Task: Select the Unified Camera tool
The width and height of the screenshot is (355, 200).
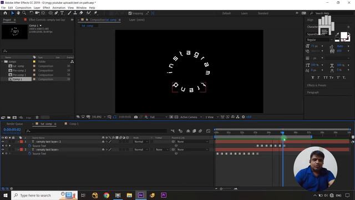Action: coord(37,13)
